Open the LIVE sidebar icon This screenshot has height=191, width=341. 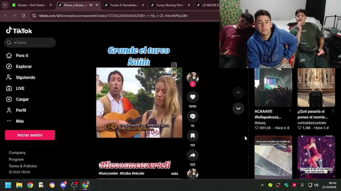tap(9, 88)
